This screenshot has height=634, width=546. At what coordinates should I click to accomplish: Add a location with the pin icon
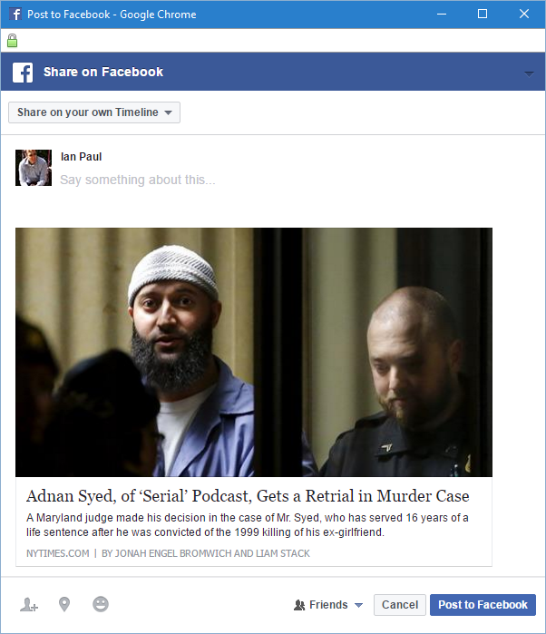click(64, 604)
